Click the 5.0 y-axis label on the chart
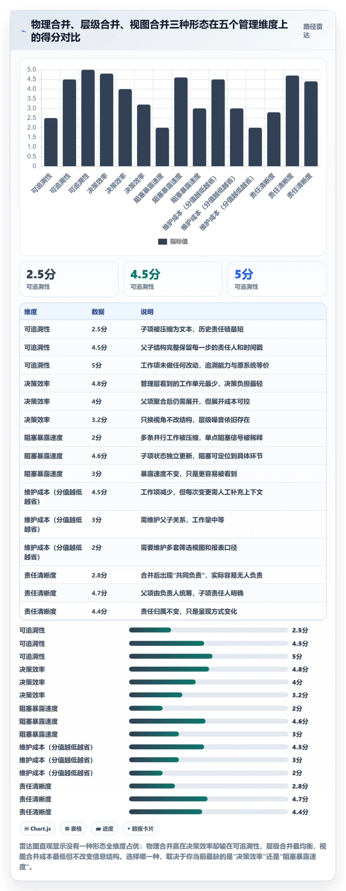 pyautogui.click(x=32, y=70)
